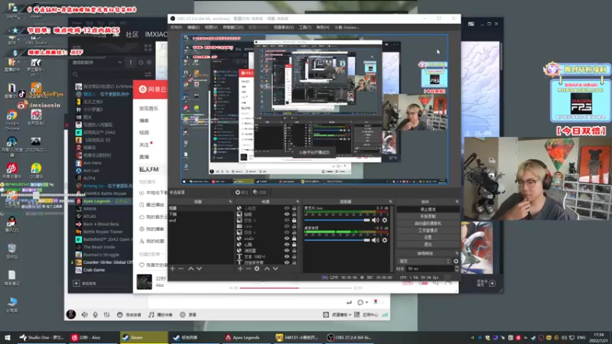Add a new scene in OBS

pyautogui.click(x=173, y=269)
